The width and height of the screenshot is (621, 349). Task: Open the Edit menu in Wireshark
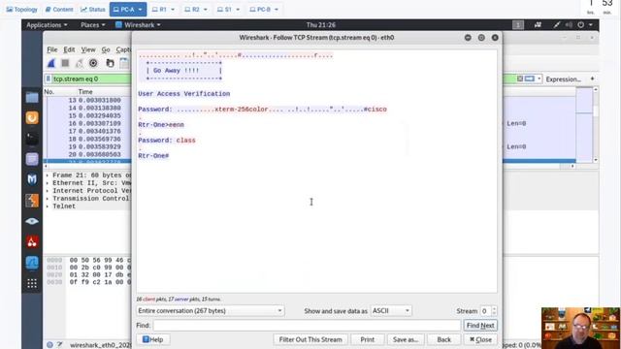pos(69,49)
